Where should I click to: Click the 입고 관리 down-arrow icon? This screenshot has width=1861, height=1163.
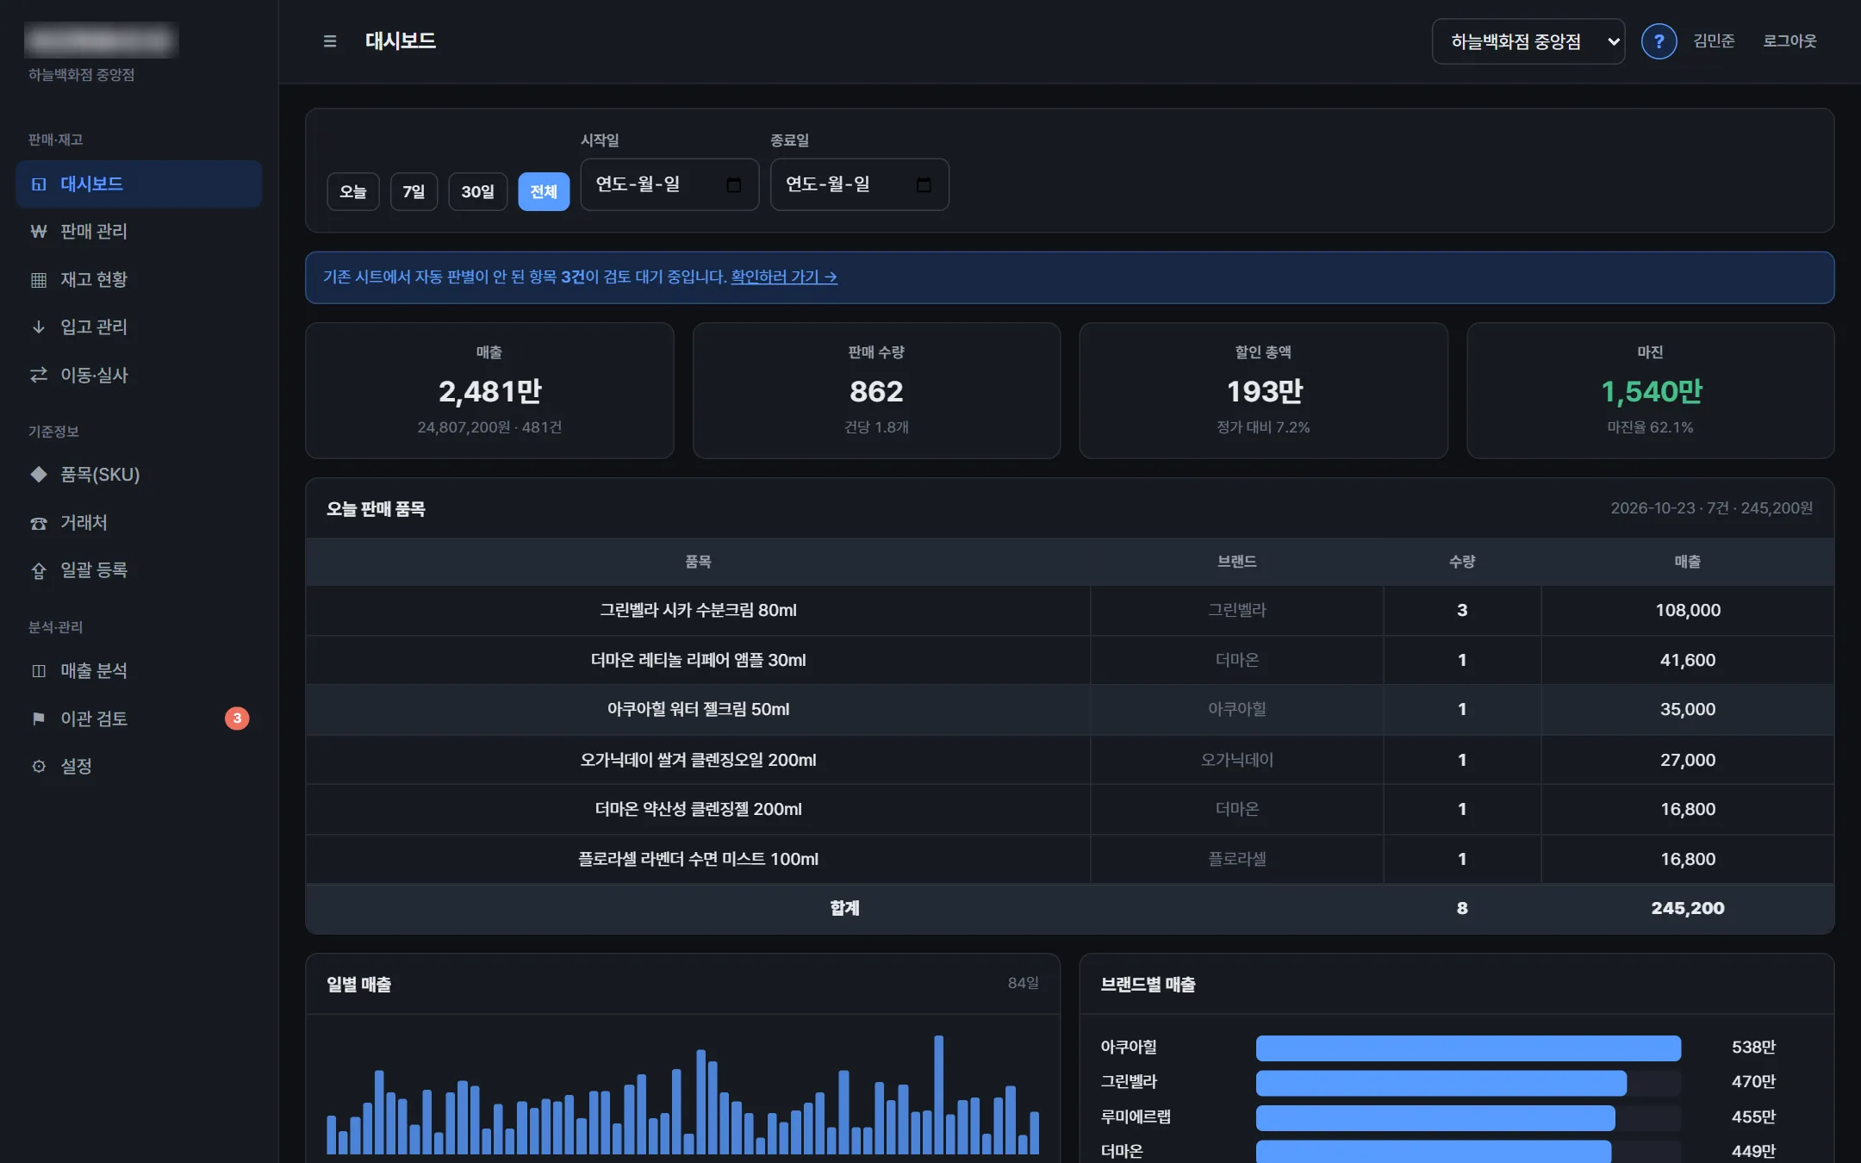(x=39, y=327)
